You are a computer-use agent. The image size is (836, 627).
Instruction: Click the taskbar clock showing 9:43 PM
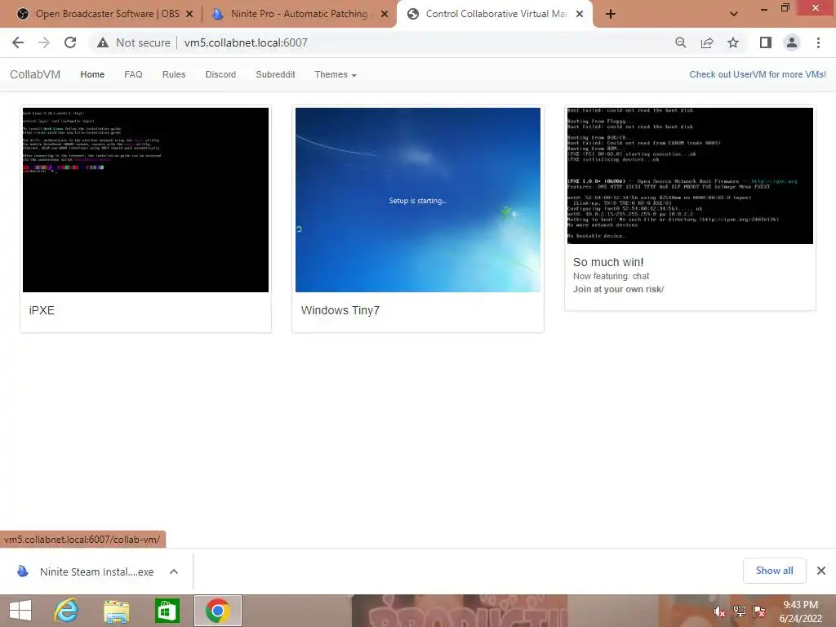[x=800, y=611]
